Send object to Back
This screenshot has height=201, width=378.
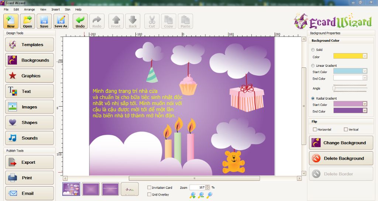tap(133, 21)
